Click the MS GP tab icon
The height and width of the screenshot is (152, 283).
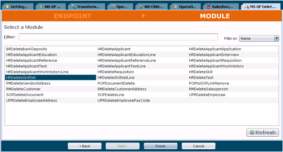(x=41, y=7)
